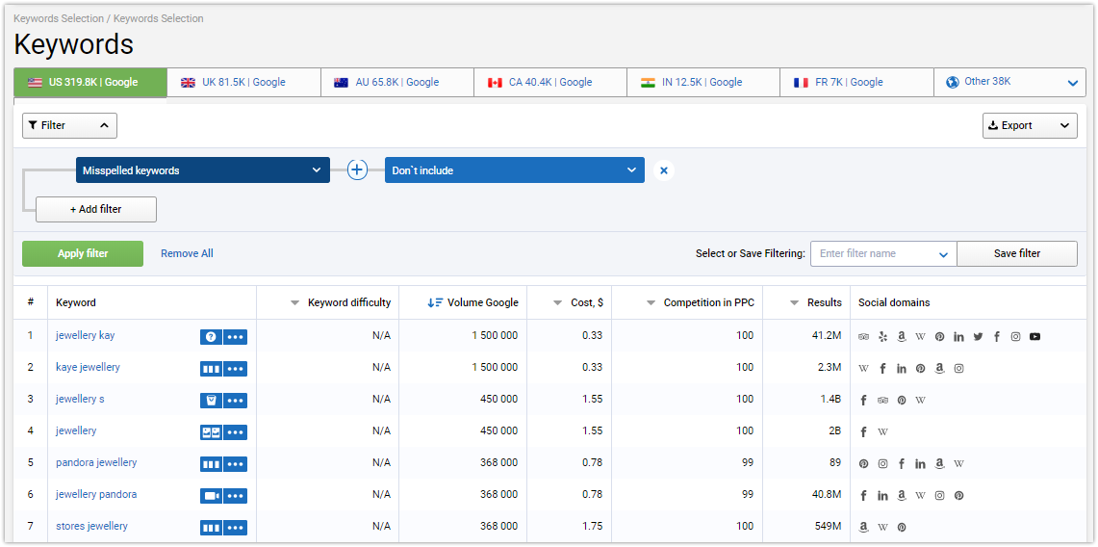Switch to FR 7K Google tab
Viewport: 1098px width, 547px height.
(857, 82)
